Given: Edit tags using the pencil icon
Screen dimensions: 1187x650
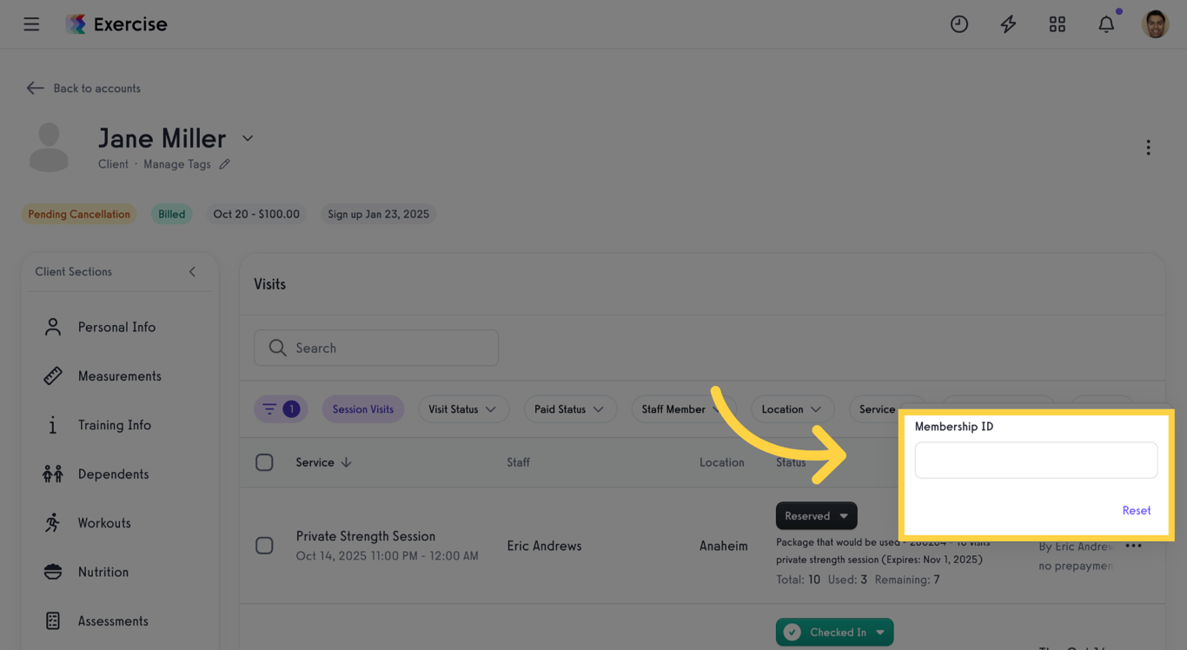Looking at the screenshot, I should coord(224,164).
